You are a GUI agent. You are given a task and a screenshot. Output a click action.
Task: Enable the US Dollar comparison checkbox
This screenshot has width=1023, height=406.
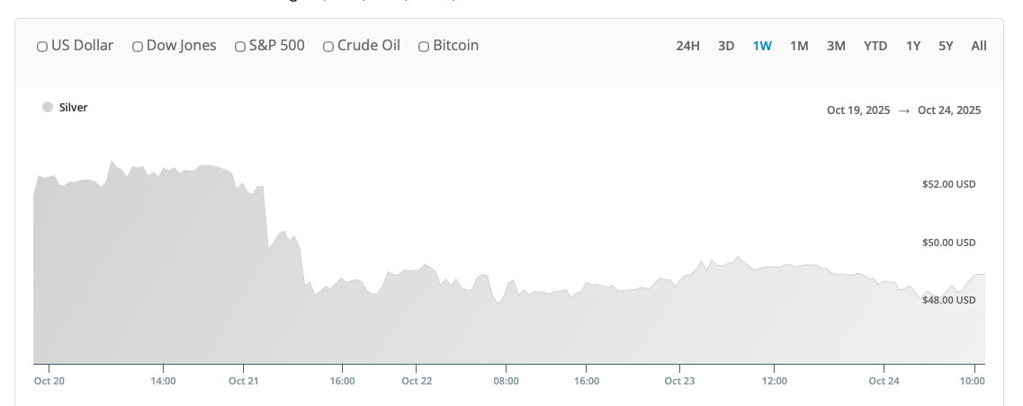pos(42,47)
